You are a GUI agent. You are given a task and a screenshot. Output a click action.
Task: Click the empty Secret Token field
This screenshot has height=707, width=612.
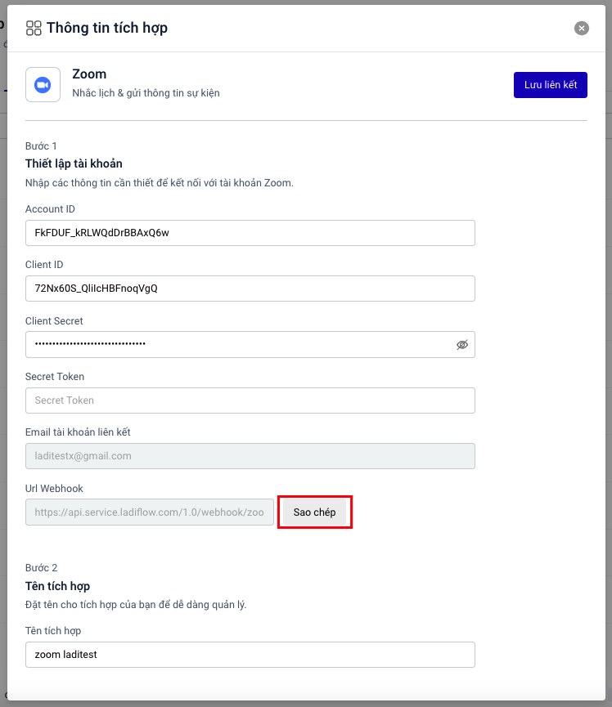(250, 400)
